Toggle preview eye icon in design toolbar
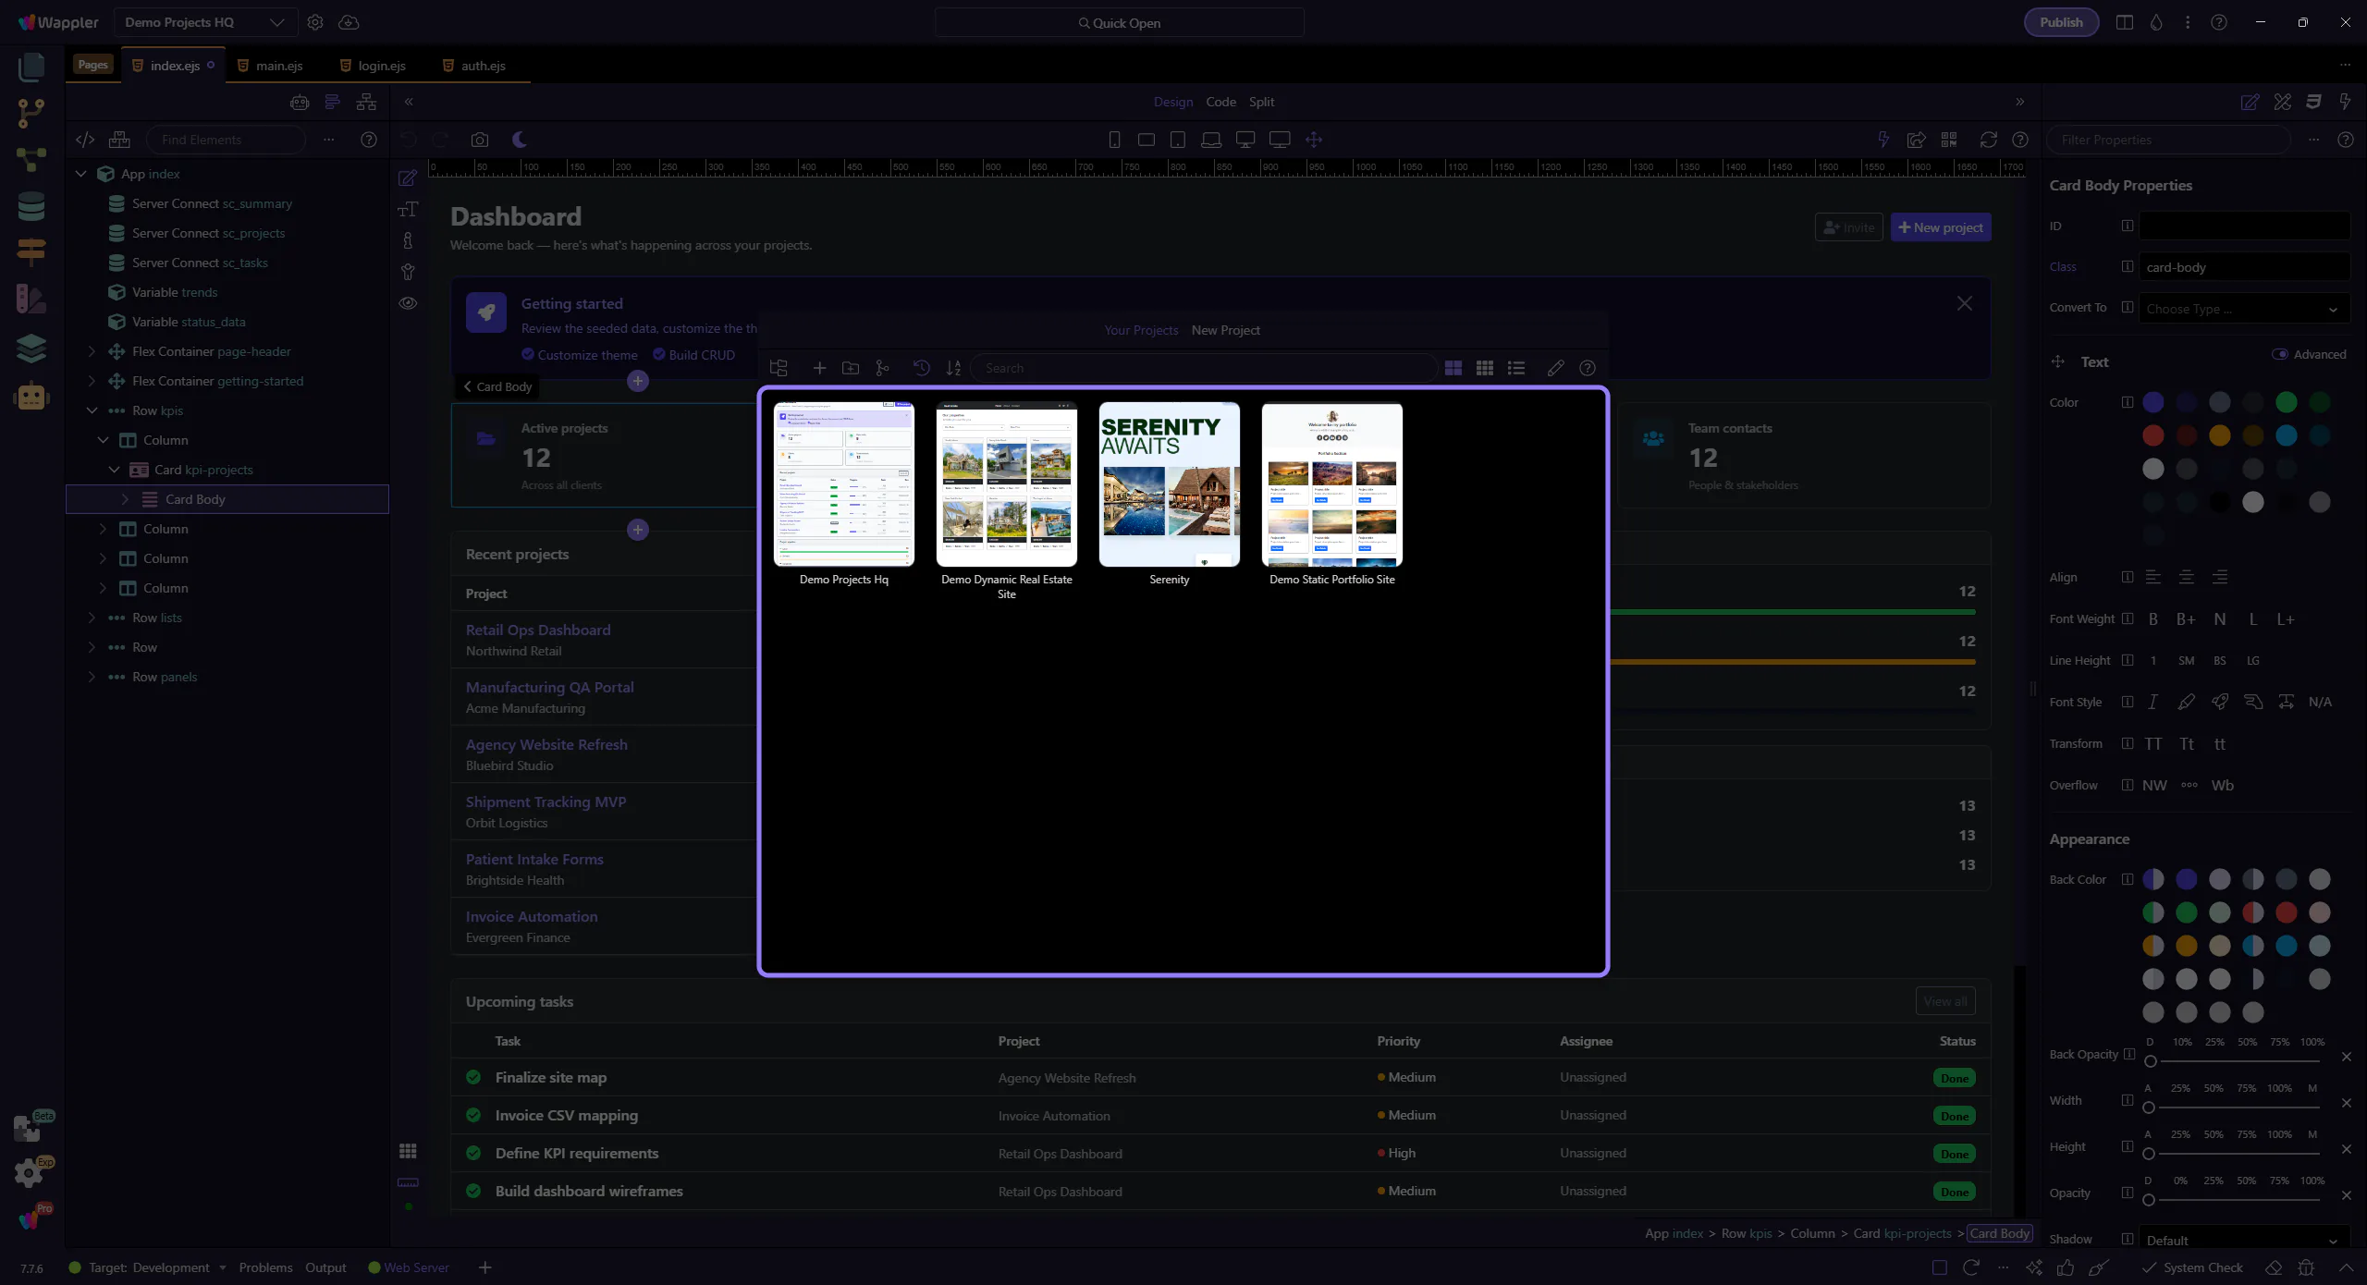2367x1285 pixels. (408, 303)
